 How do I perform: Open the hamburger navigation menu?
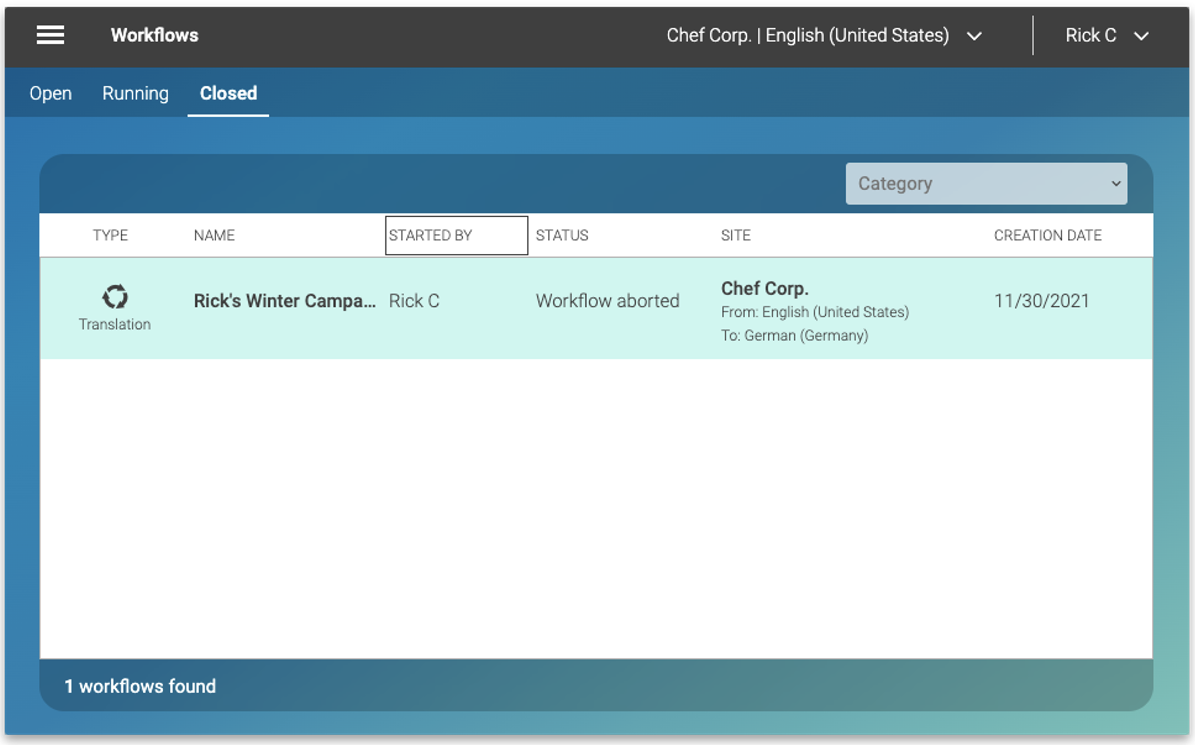pos(50,35)
